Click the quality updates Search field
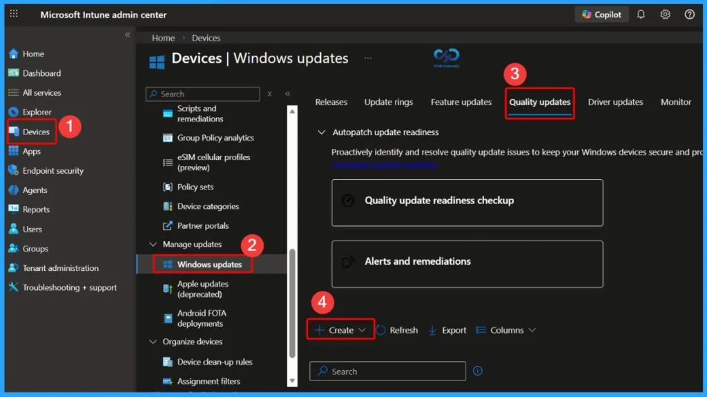This screenshot has width=707, height=397. coord(387,371)
